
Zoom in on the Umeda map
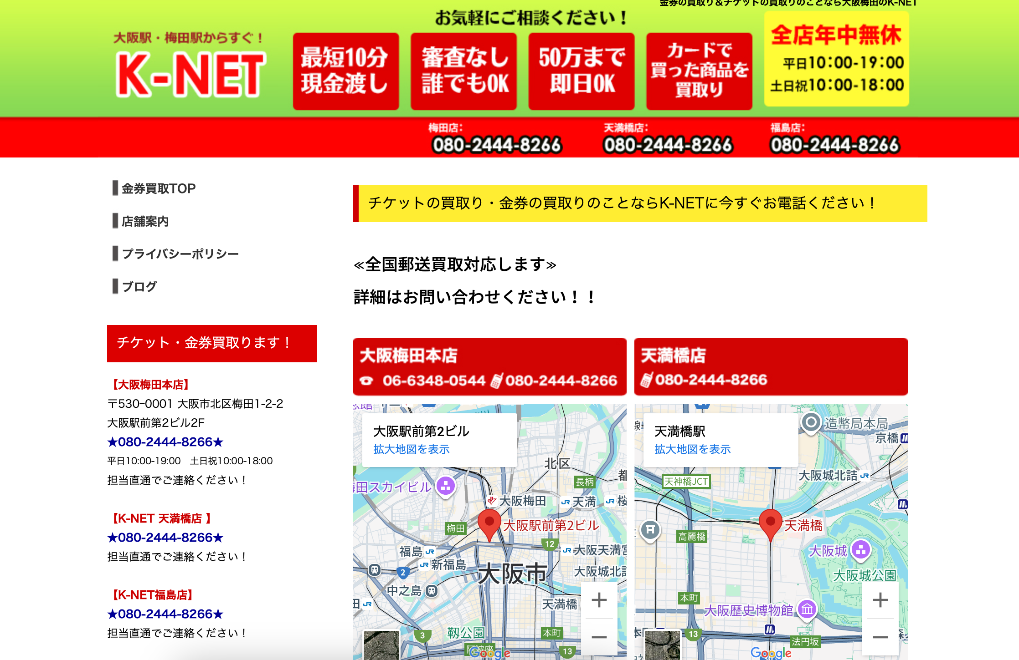click(599, 600)
